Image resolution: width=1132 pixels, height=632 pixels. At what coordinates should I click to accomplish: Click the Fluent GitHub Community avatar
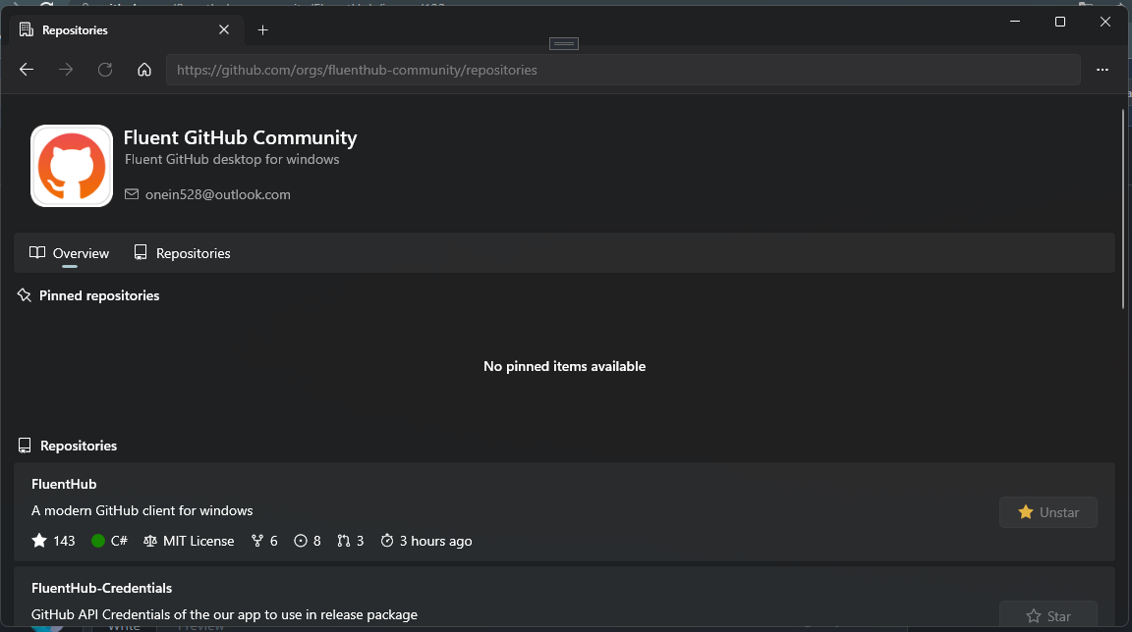[72, 165]
